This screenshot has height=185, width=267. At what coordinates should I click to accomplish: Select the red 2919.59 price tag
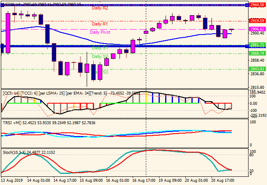tap(257, 21)
